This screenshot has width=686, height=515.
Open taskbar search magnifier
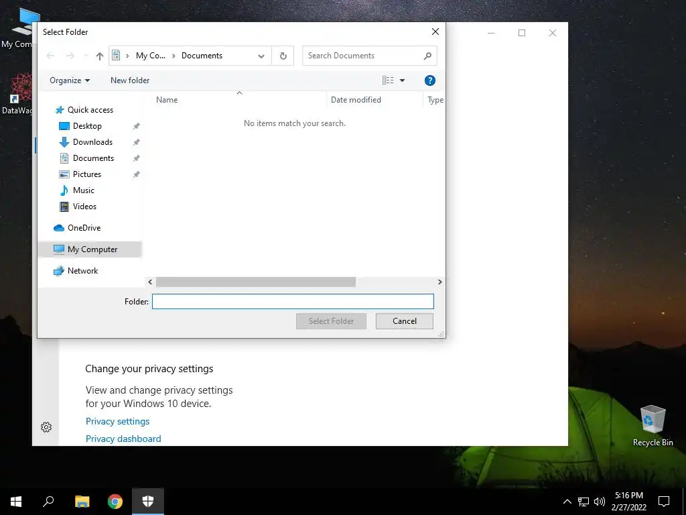48,502
